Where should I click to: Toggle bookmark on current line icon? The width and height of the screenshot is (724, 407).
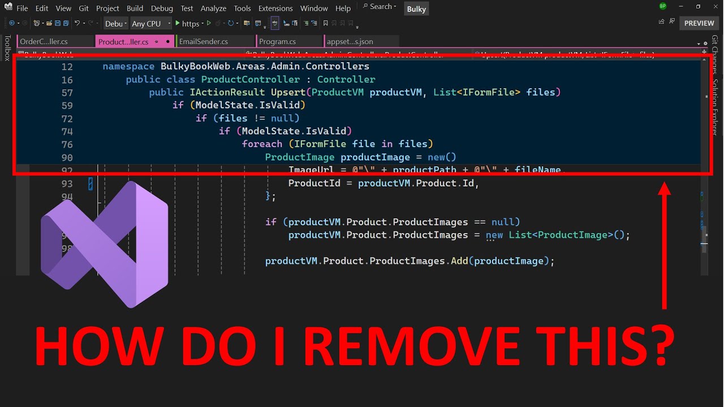pos(326,23)
